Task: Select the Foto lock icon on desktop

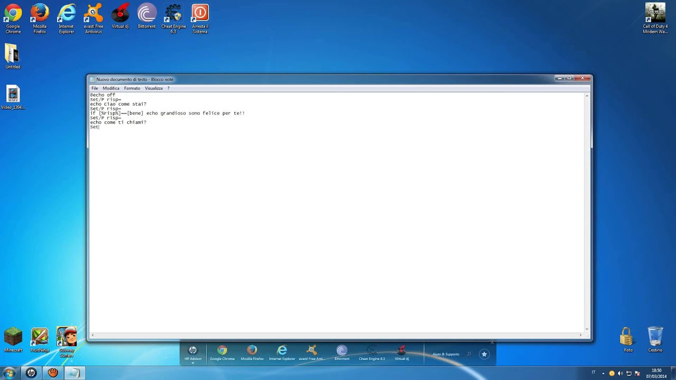Action: [628, 340]
